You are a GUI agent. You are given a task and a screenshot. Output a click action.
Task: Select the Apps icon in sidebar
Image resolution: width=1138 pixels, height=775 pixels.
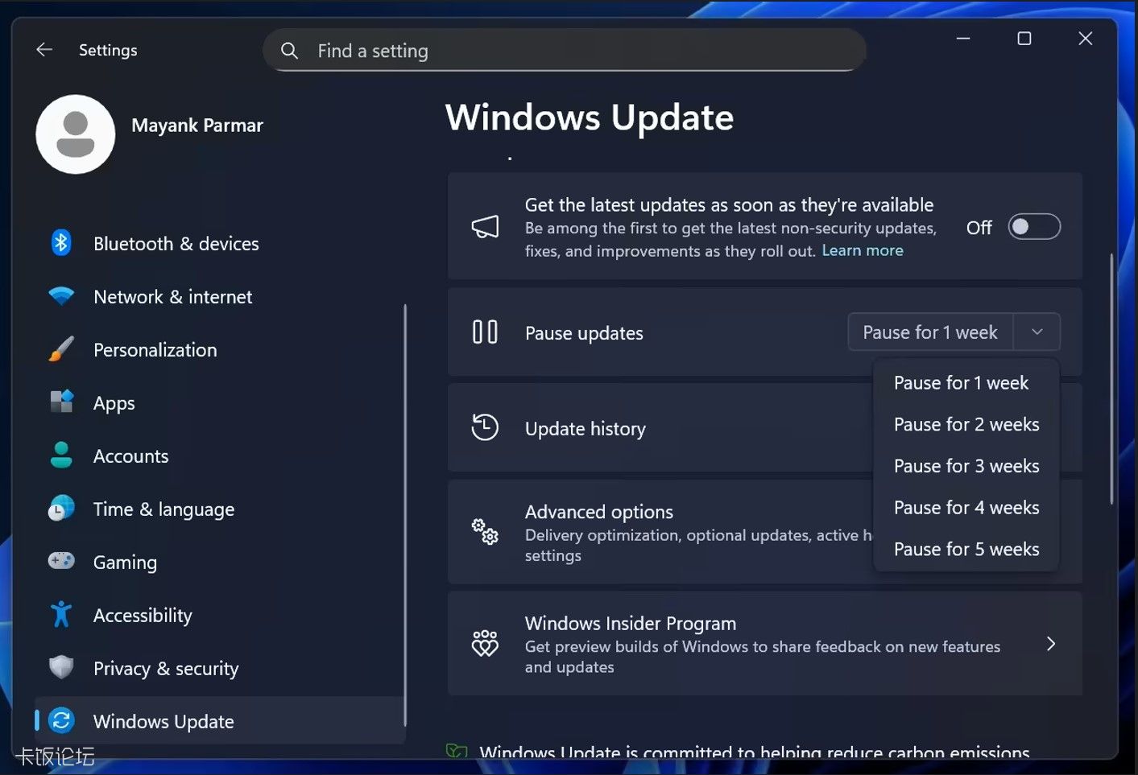(x=61, y=402)
